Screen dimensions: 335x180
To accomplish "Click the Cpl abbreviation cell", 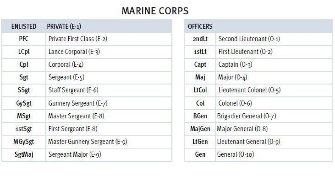I will pos(24,65).
